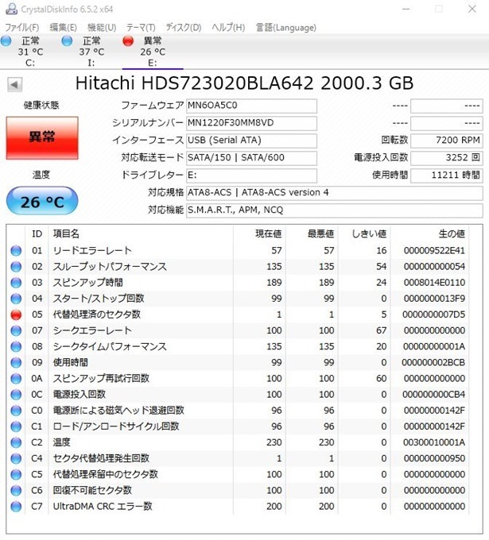Click the status icon for attribute 08

point(16,346)
